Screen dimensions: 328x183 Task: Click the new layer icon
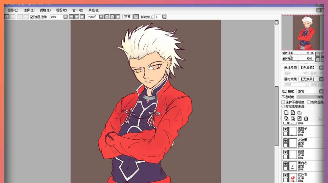click(286, 112)
